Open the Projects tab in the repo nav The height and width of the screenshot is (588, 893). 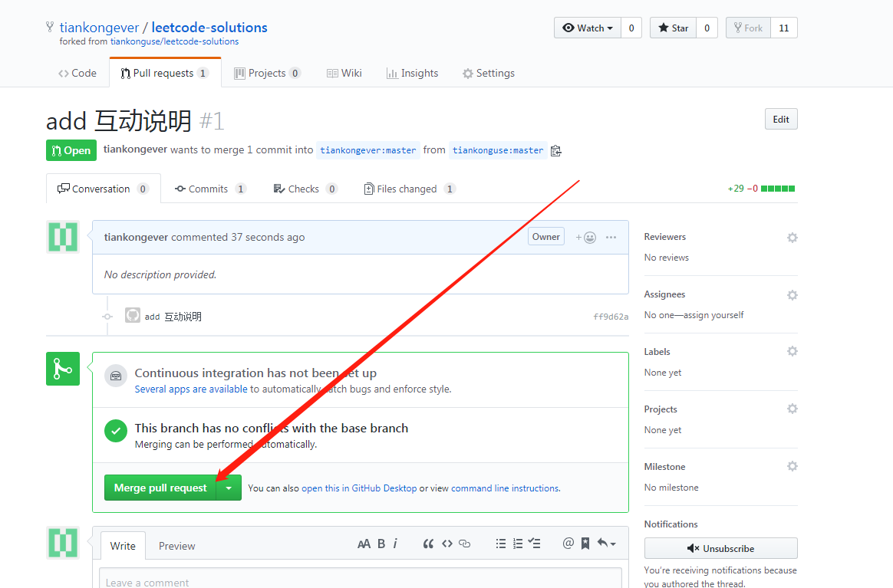pyautogui.click(x=267, y=73)
